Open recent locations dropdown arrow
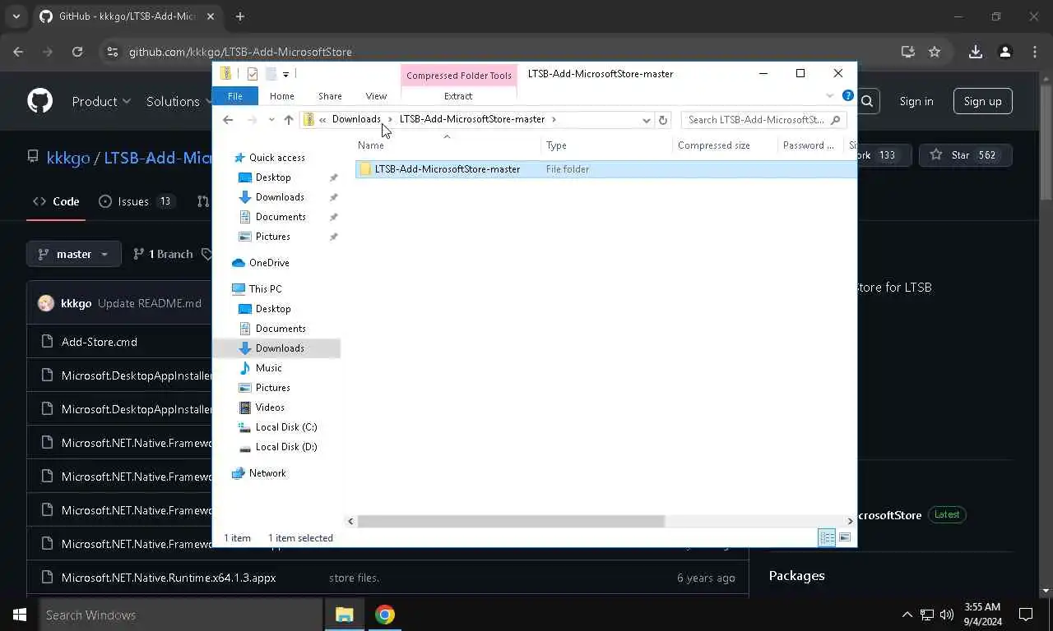1053x631 pixels. tap(271, 120)
